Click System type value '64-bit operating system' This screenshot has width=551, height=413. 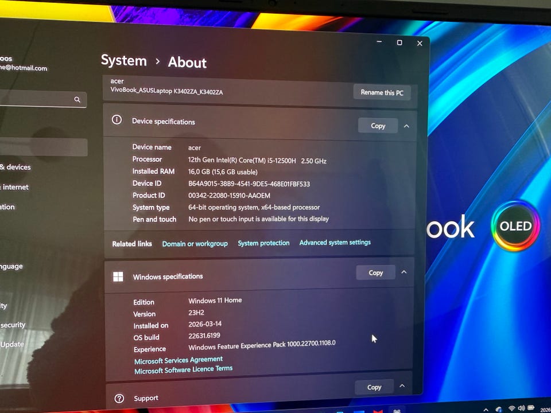click(x=223, y=207)
